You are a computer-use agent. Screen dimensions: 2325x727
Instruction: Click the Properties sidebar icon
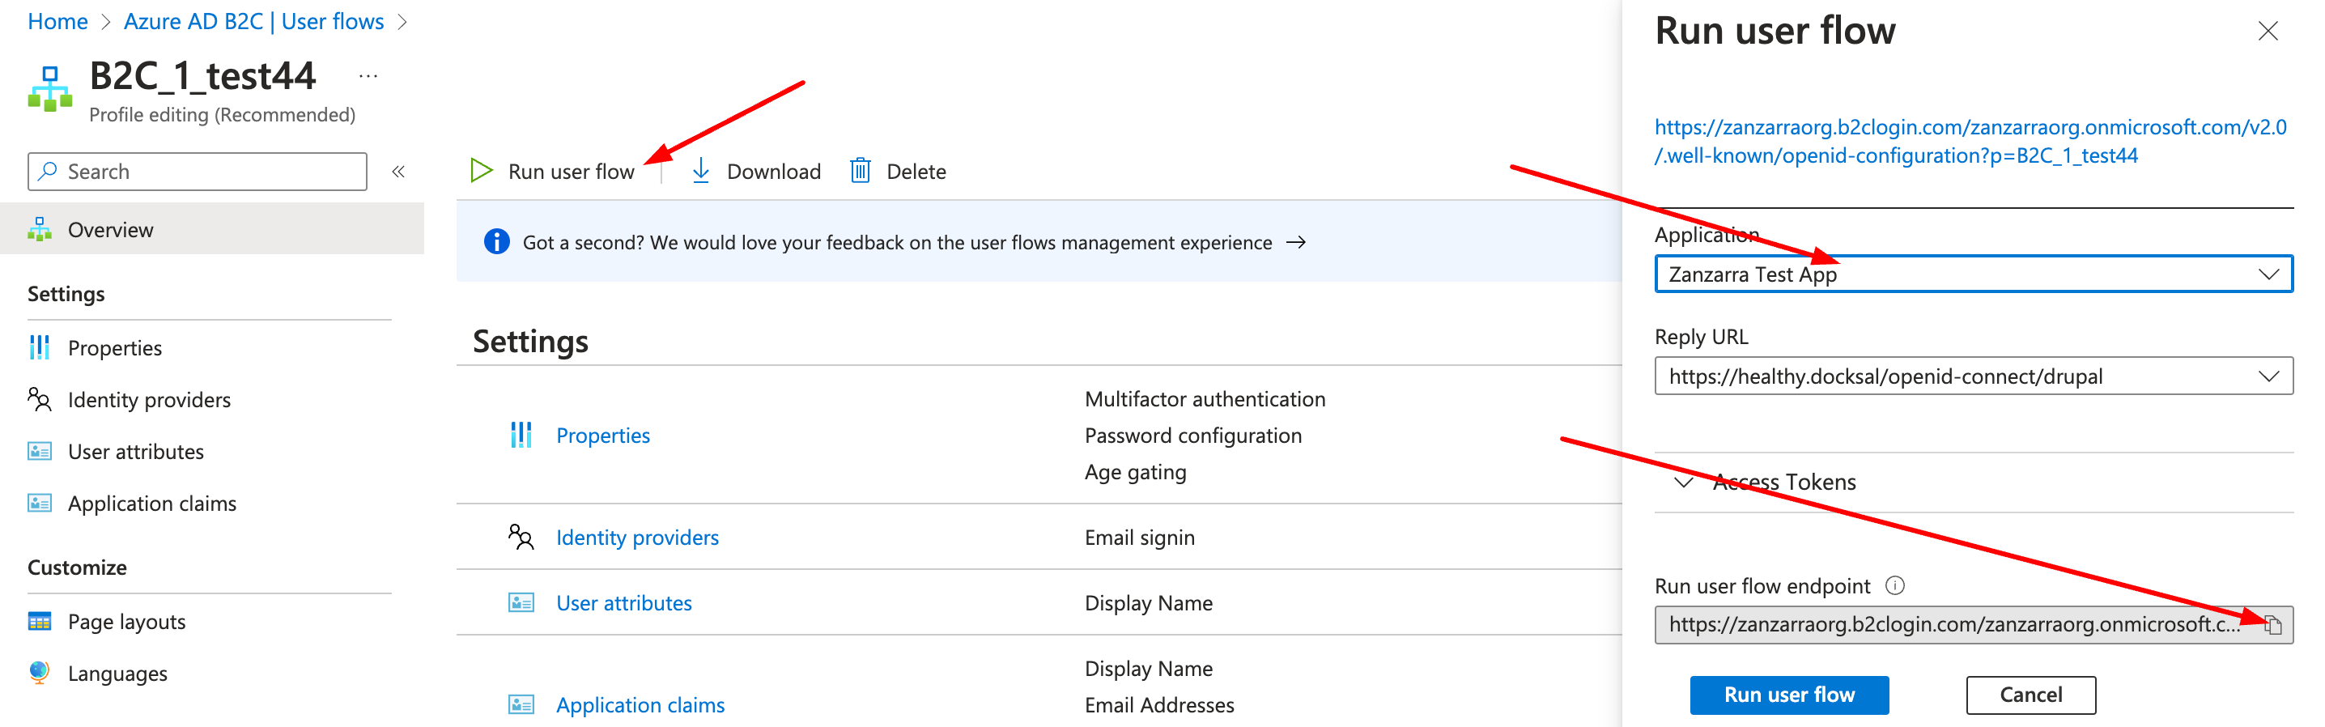tap(40, 347)
